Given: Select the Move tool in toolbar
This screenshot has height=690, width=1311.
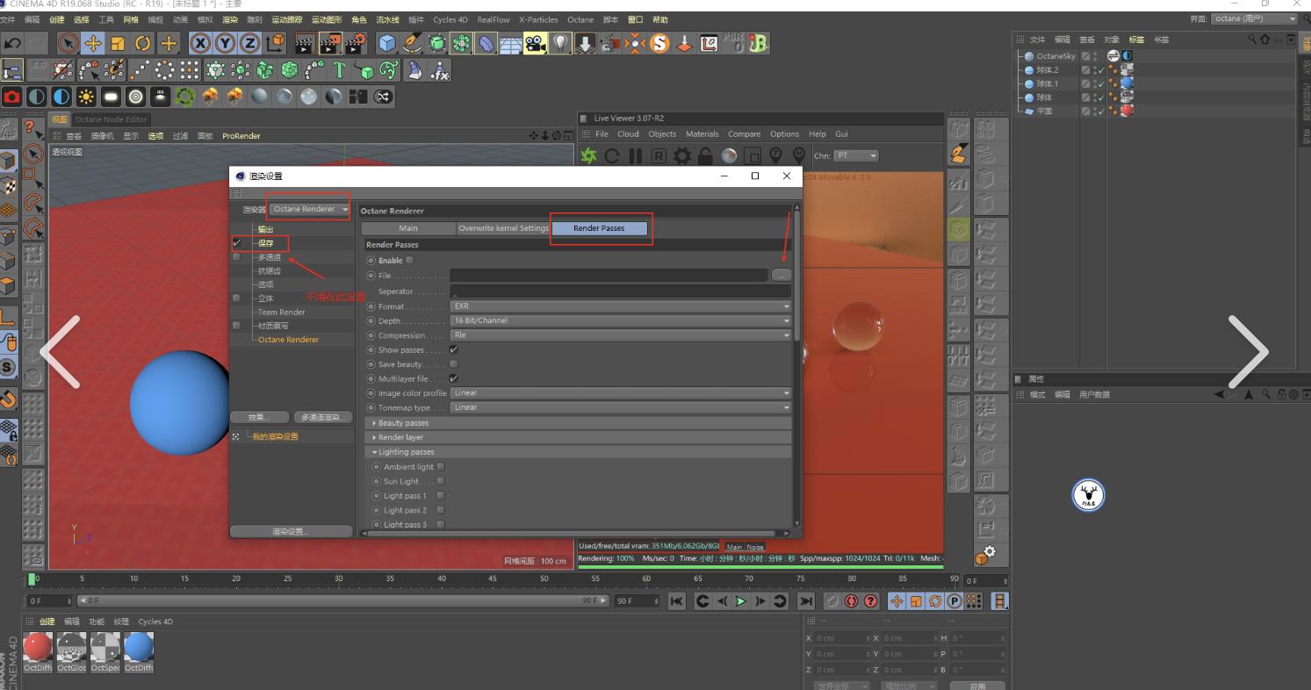Looking at the screenshot, I should 93,43.
